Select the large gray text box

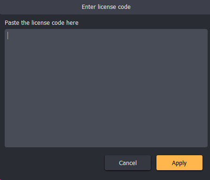pos(106,88)
